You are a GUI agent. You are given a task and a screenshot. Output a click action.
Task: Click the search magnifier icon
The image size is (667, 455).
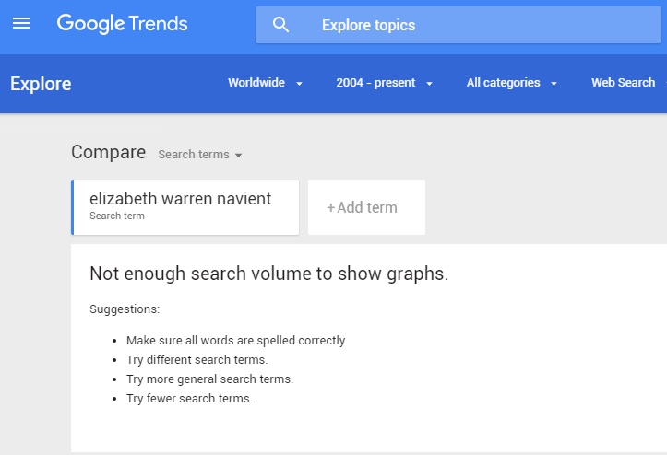[x=280, y=25]
